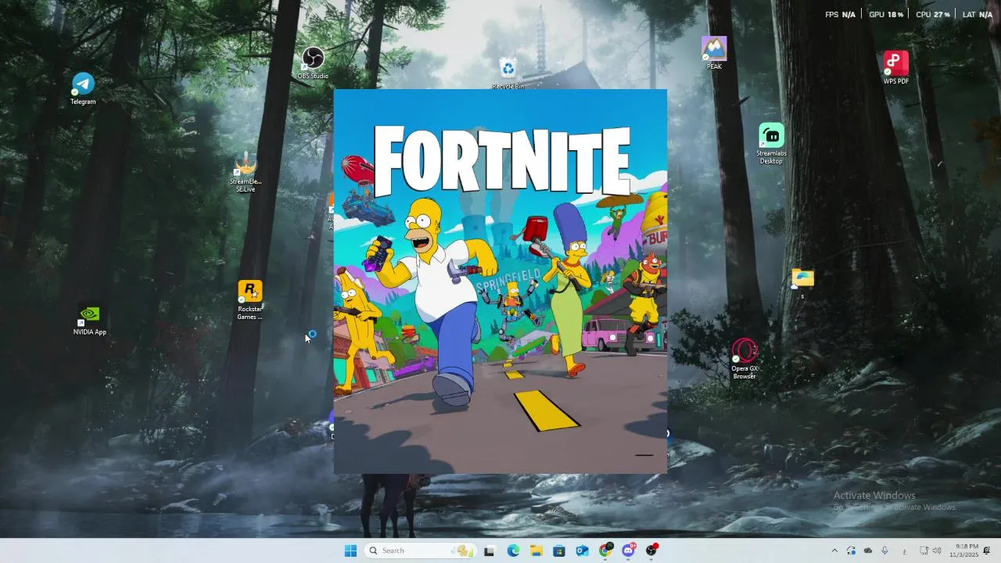Screen dimensions: 1001x563
Task: Switch to Chrome on the taskbar
Action: pos(605,550)
